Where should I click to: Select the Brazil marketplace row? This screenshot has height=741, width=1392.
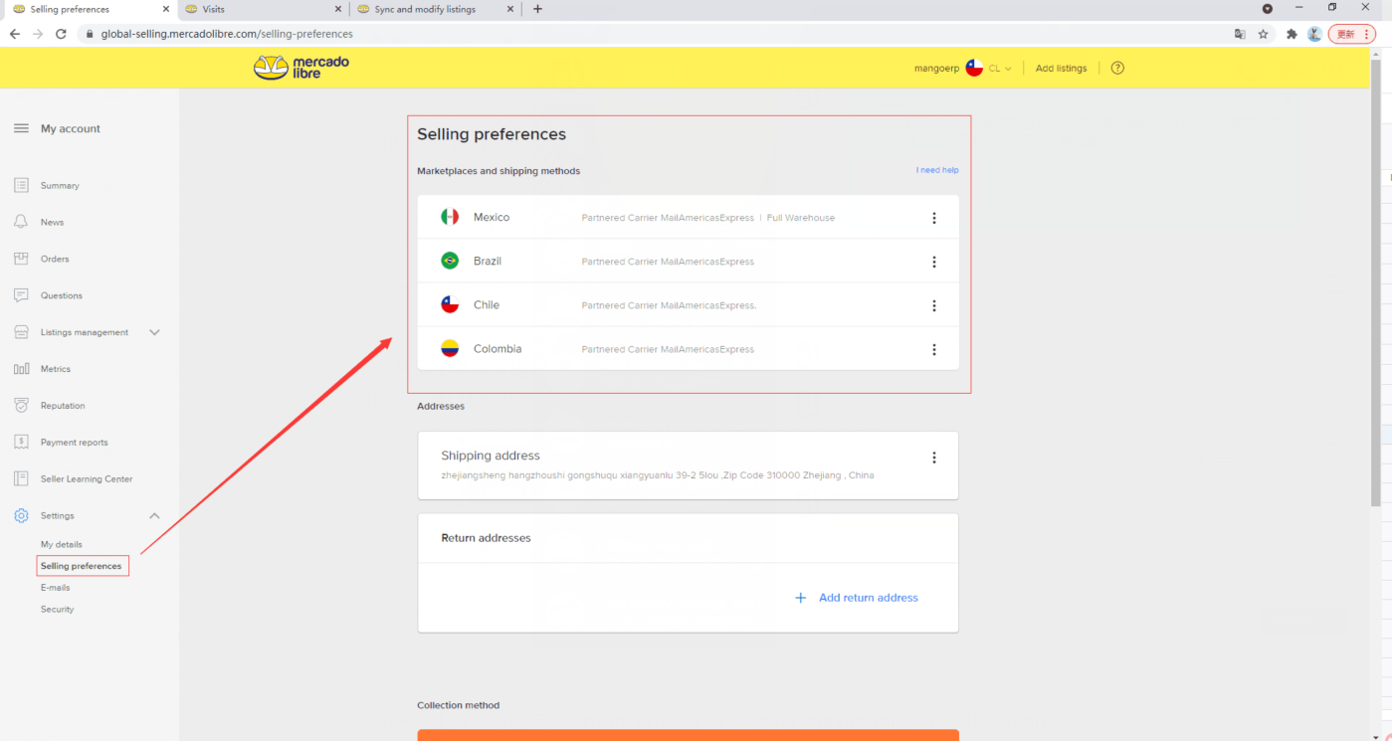689,261
